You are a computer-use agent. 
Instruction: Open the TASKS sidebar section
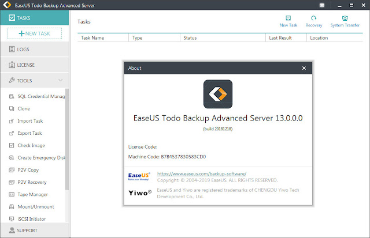pyautogui.click(x=35, y=18)
